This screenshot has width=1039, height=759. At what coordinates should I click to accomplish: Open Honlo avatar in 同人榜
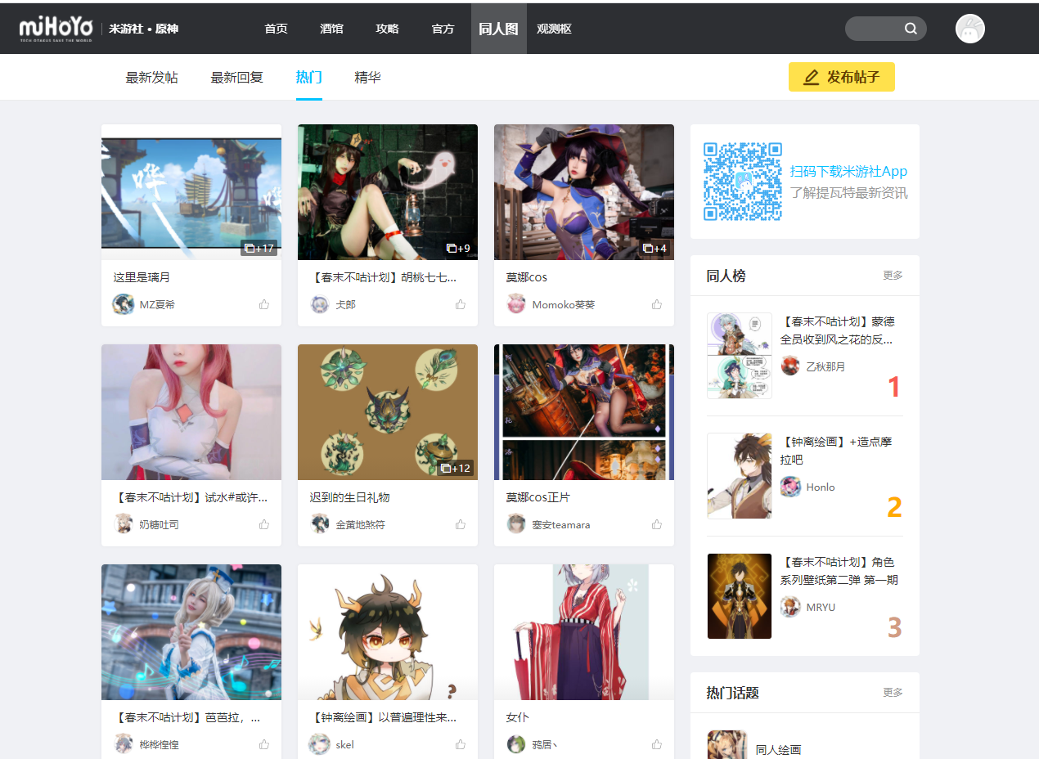point(790,487)
